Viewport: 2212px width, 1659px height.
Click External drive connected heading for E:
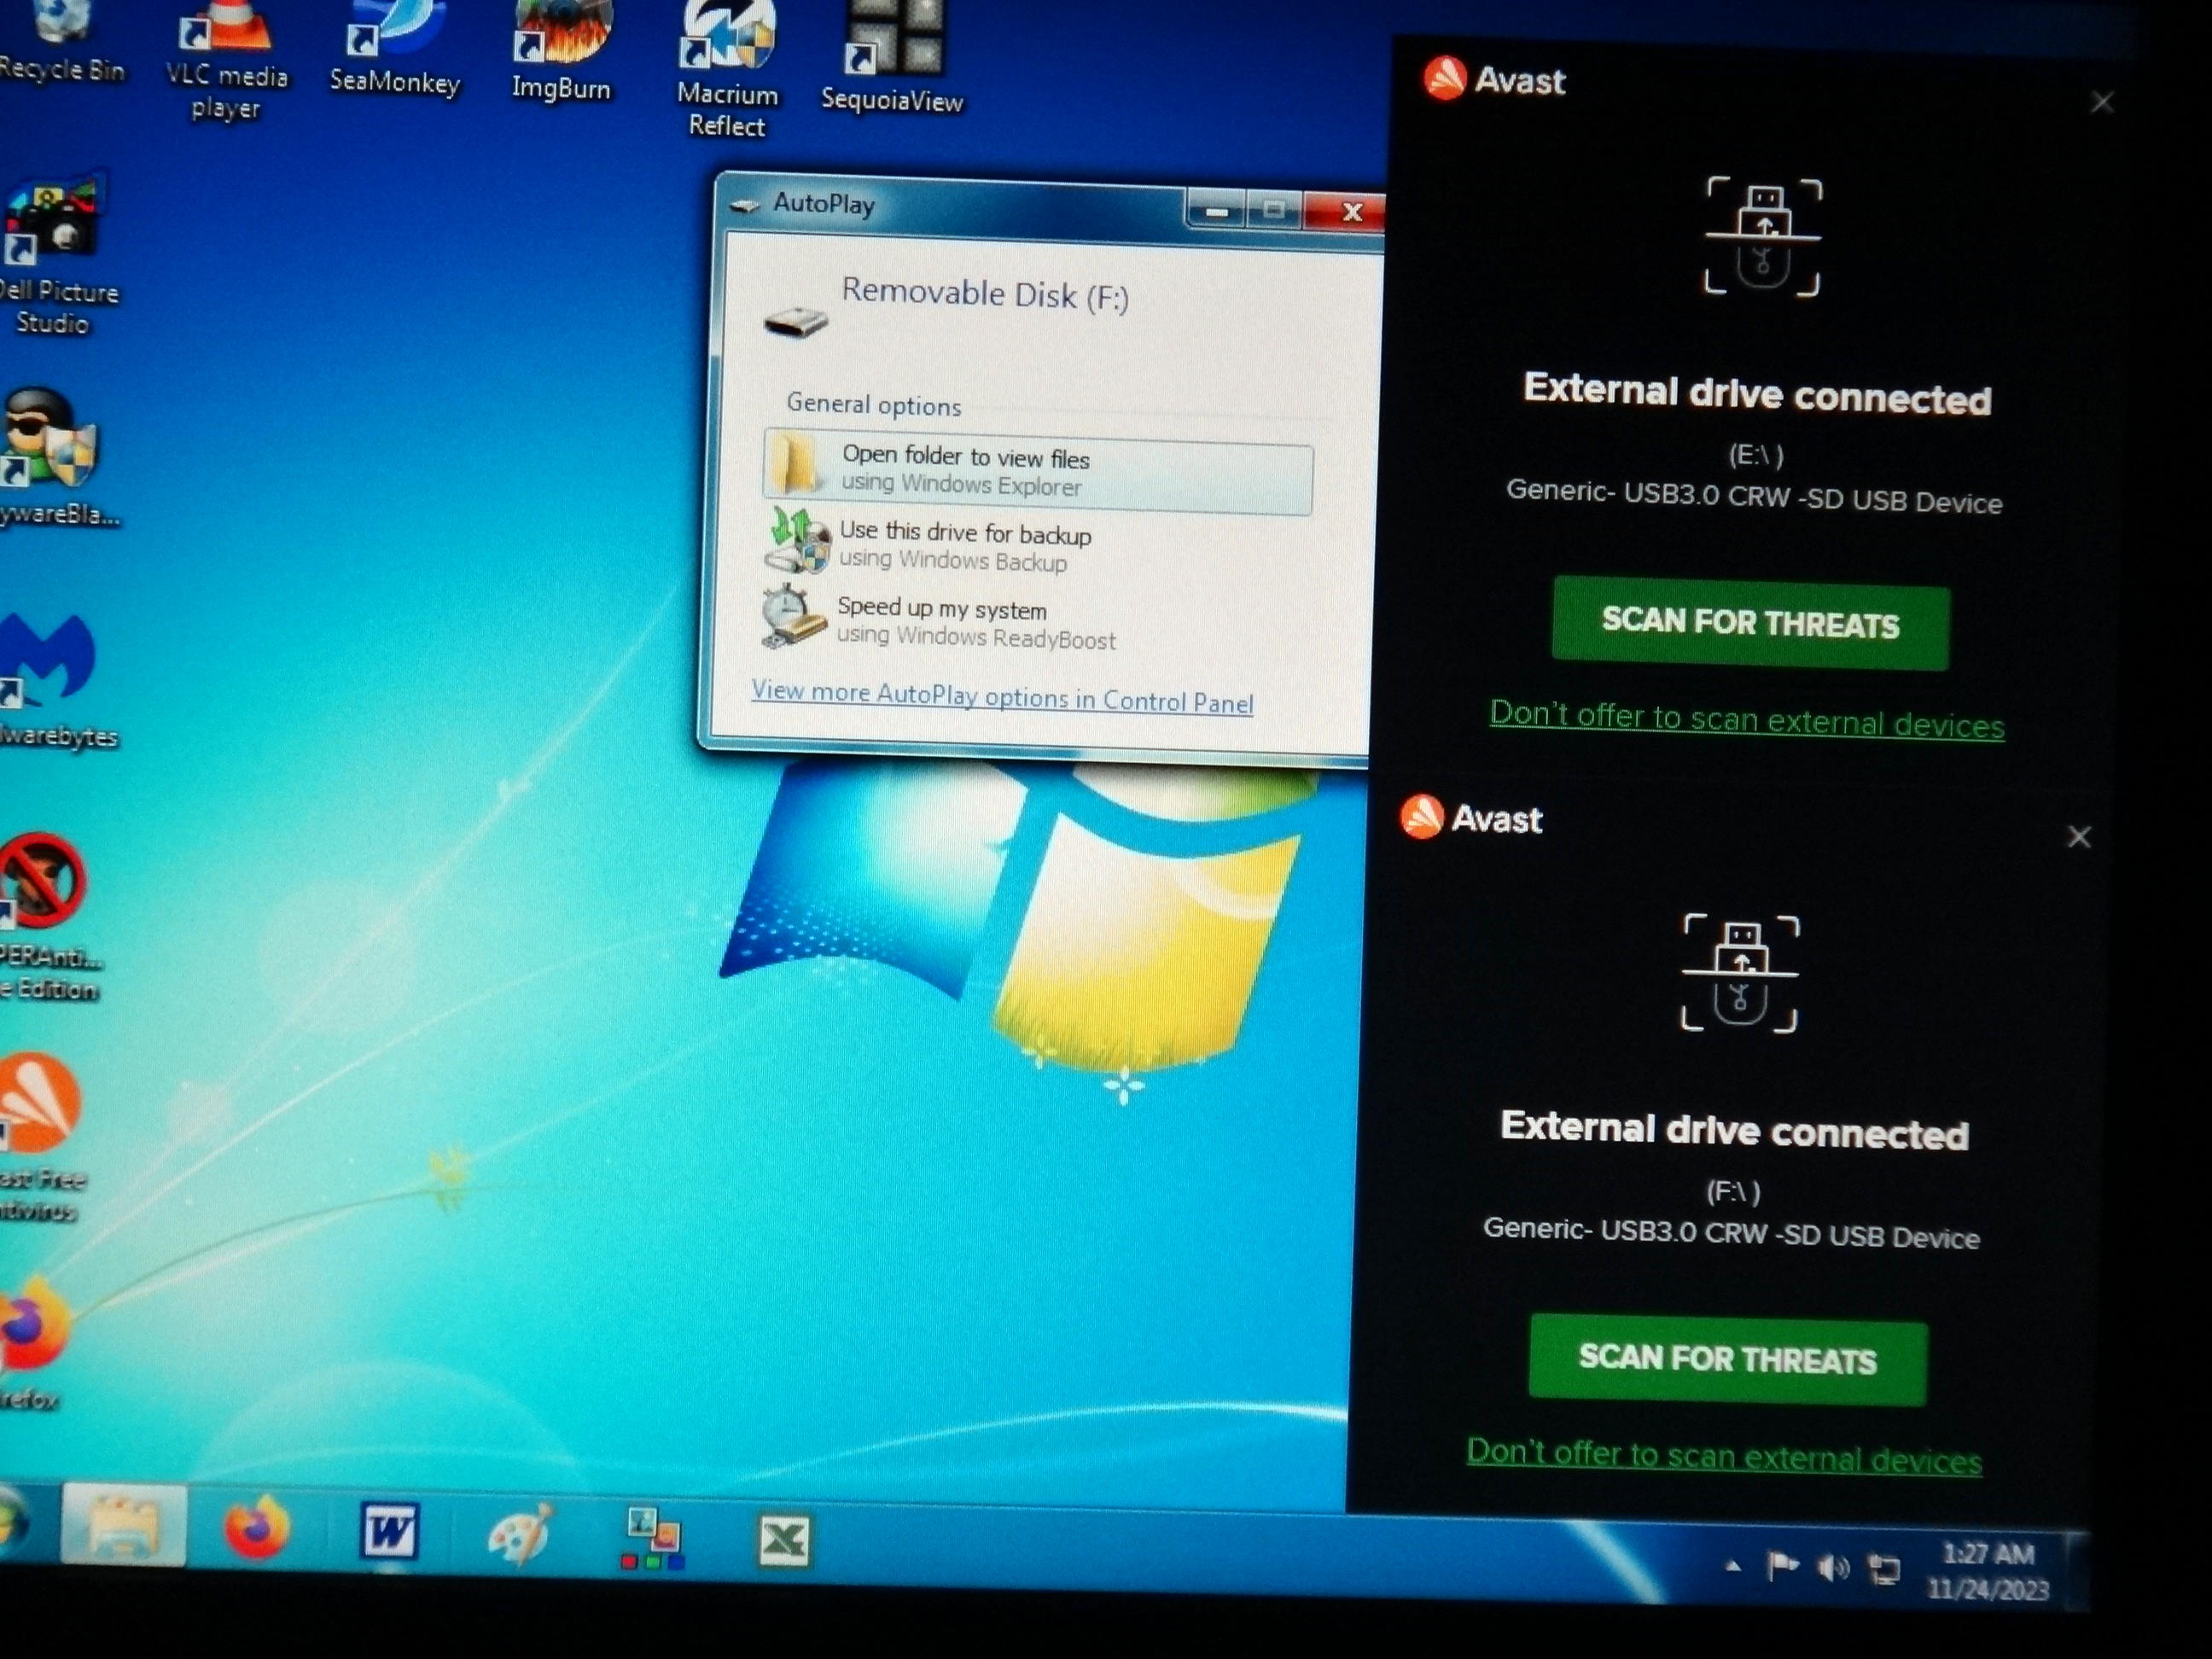[x=1757, y=393]
